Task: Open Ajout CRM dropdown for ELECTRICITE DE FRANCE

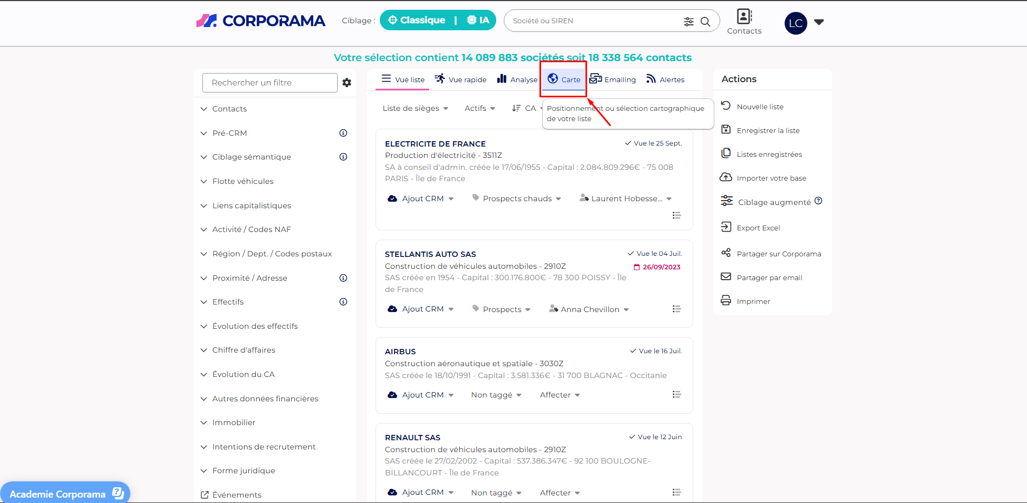Action: (422, 198)
